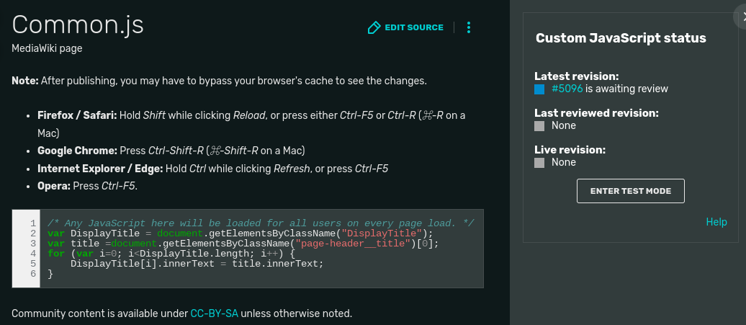Click the blue latest revision status square
This screenshot has height=325, width=746.
[539, 89]
